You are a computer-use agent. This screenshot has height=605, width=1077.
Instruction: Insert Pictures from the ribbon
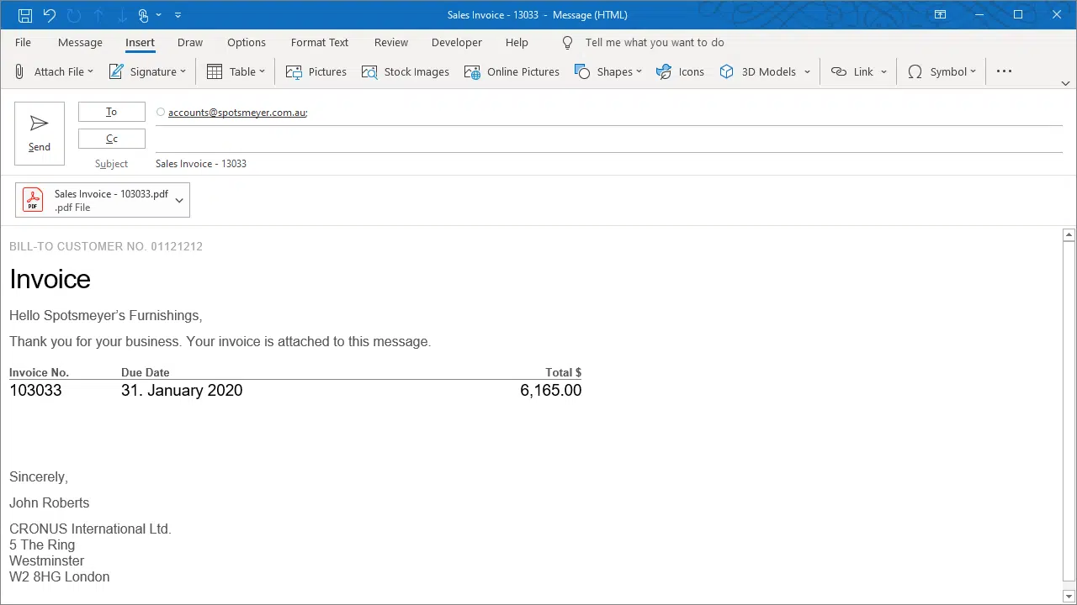click(x=316, y=71)
